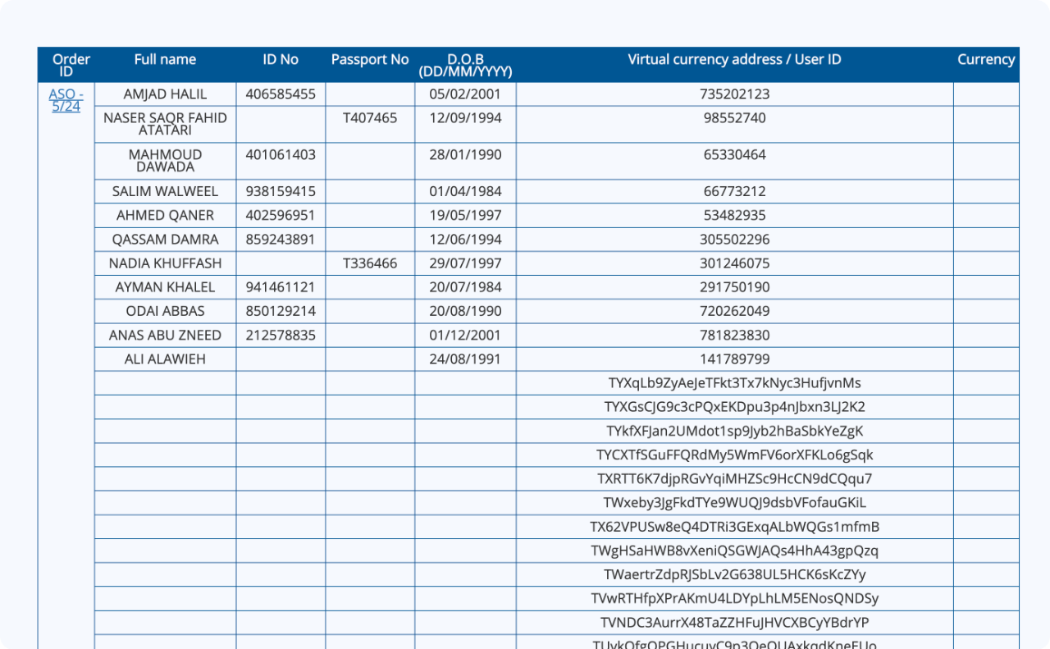Select the AMJAD HALIL name cell

click(164, 94)
